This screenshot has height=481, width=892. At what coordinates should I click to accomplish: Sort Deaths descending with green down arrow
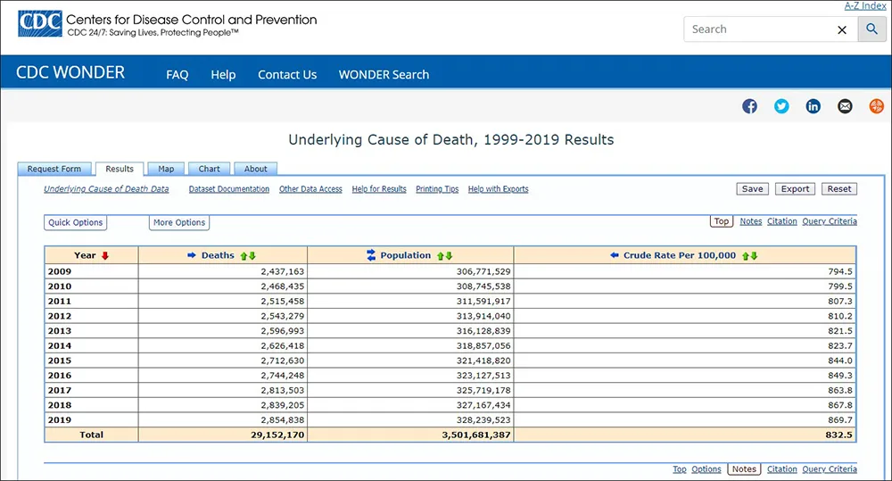click(x=252, y=256)
